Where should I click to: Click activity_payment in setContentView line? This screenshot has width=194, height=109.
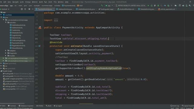coord(100,54)
